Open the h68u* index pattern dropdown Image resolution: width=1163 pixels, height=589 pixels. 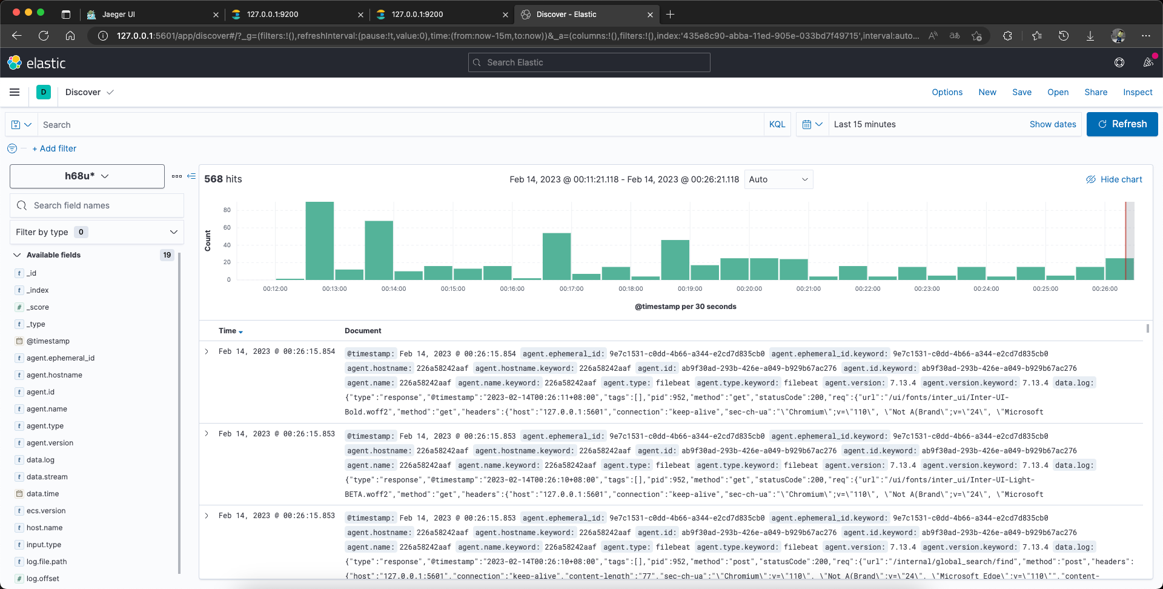[x=87, y=176]
